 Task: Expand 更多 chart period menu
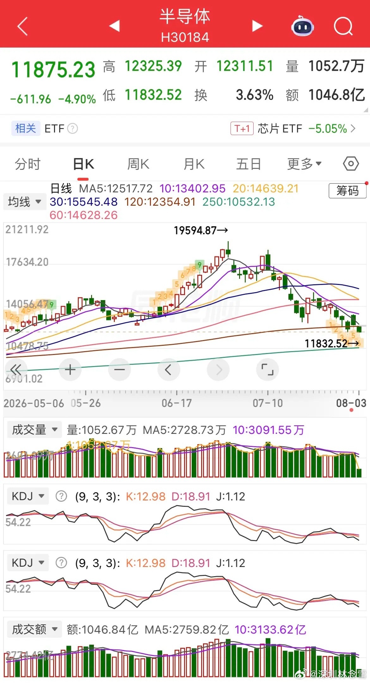tap(304, 164)
